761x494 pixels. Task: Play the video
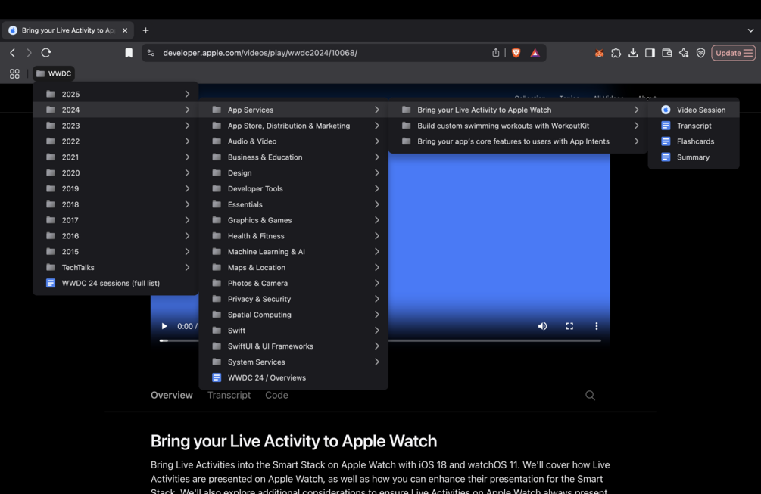pyautogui.click(x=164, y=326)
